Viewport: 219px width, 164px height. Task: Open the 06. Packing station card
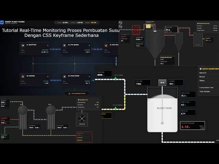click(x=35, y=80)
